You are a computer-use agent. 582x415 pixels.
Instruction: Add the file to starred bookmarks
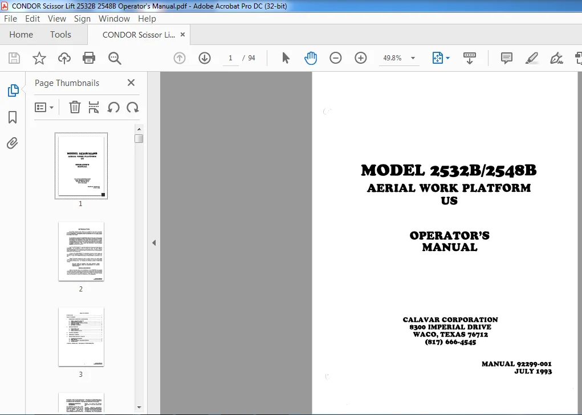coord(39,58)
